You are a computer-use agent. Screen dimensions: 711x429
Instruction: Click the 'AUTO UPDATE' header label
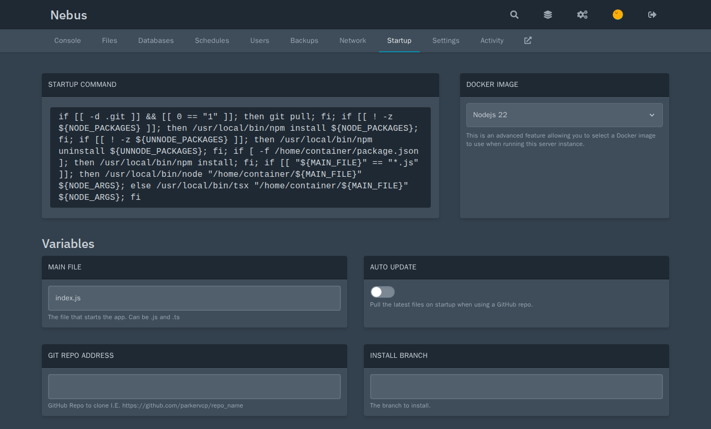[393, 267]
